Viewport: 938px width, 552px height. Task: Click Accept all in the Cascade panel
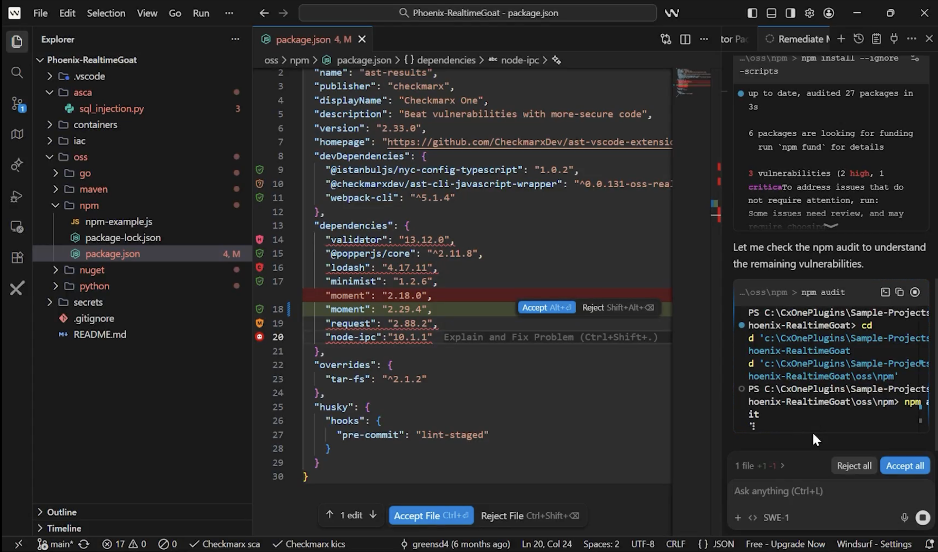905,465
